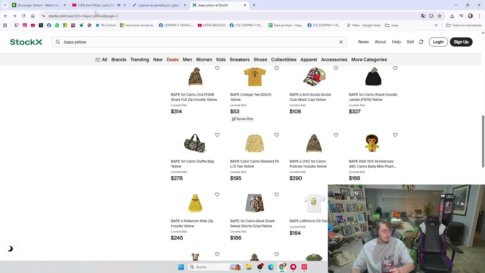Open the Shoes category

[x=260, y=60]
